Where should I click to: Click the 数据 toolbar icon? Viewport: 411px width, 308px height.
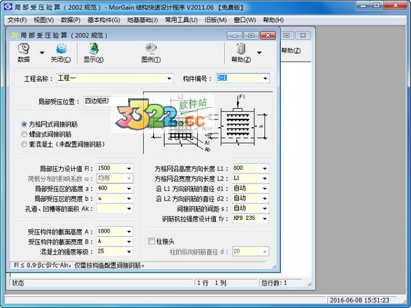pyautogui.click(x=23, y=53)
